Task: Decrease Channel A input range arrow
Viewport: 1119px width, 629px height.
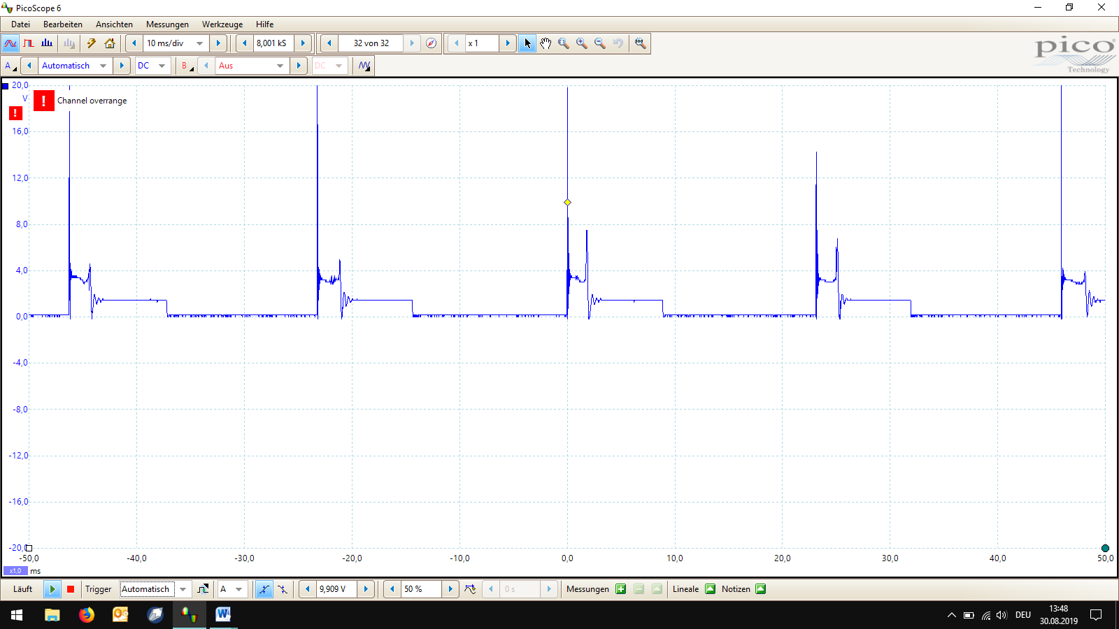Action: tap(29, 66)
